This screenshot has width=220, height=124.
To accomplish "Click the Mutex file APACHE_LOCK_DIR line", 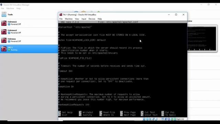I will (82, 40).
